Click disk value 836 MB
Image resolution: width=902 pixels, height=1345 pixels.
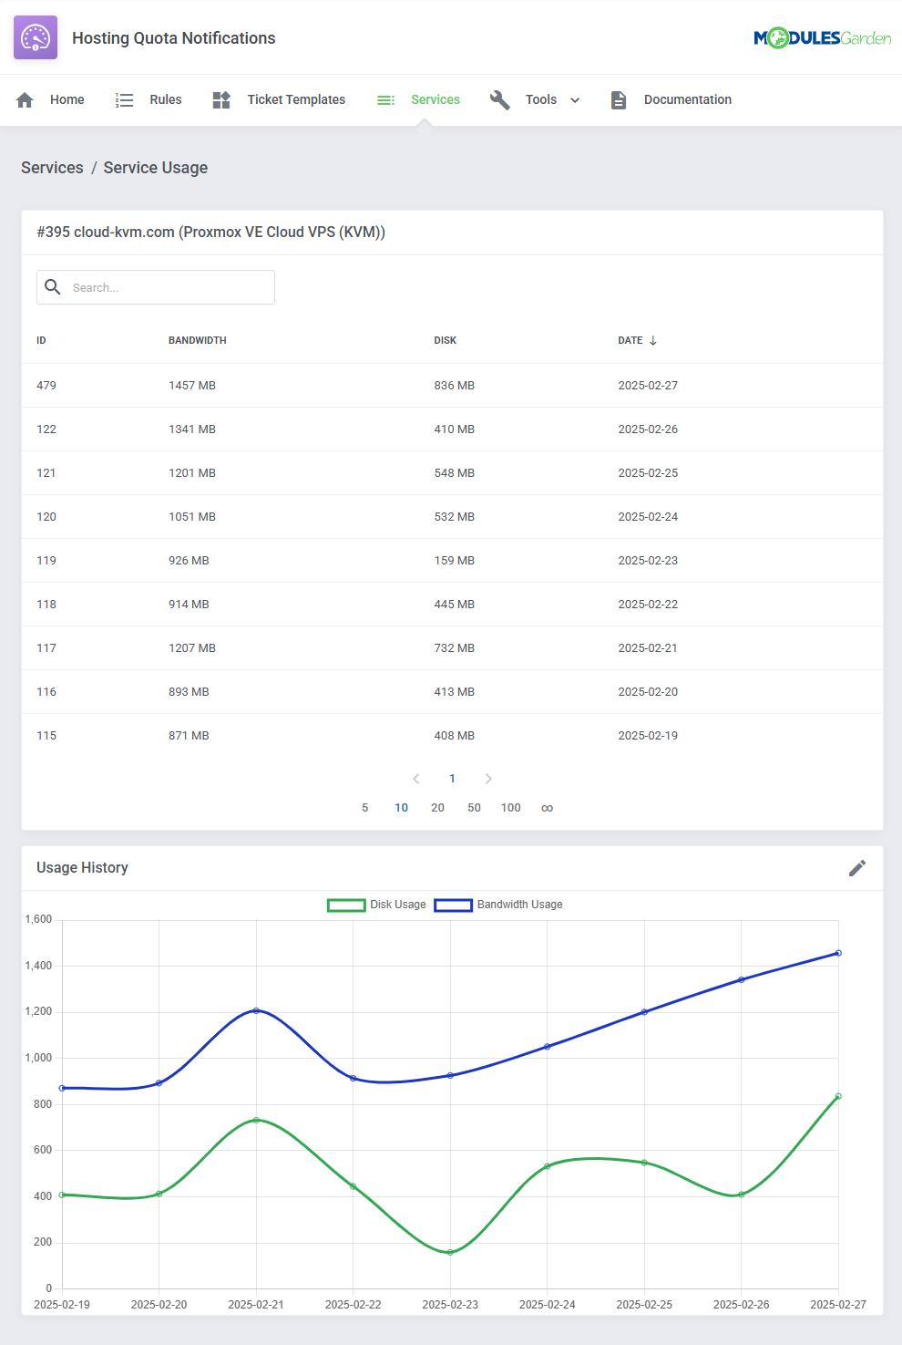coord(455,386)
